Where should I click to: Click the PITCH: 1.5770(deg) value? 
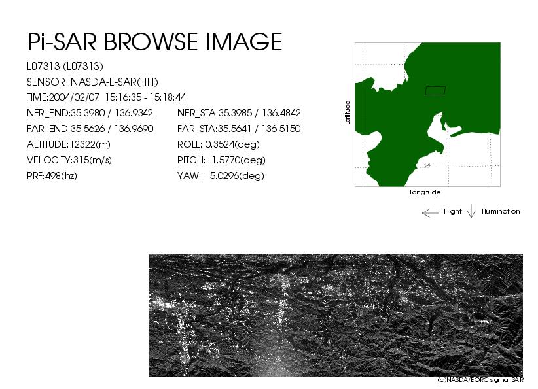(x=221, y=160)
